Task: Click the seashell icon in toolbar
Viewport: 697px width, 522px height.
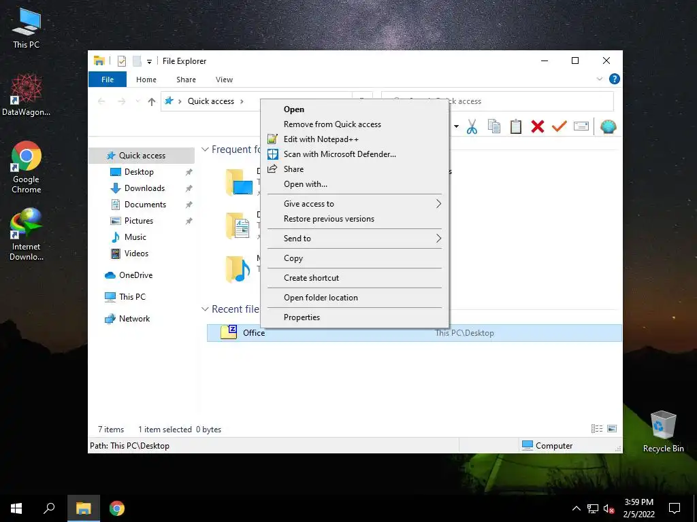Action: click(x=608, y=126)
